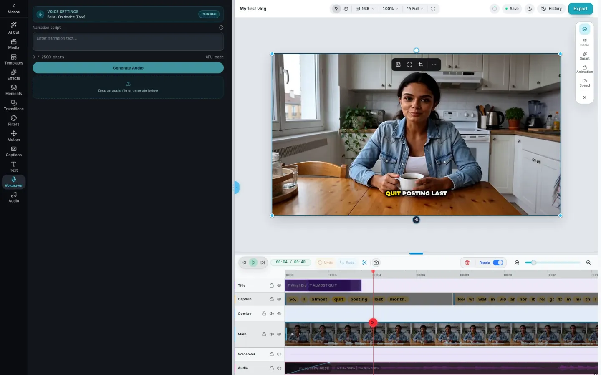The height and width of the screenshot is (375, 601).
Task: Open the Animation properties tab
Action: click(x=585, y=70)
